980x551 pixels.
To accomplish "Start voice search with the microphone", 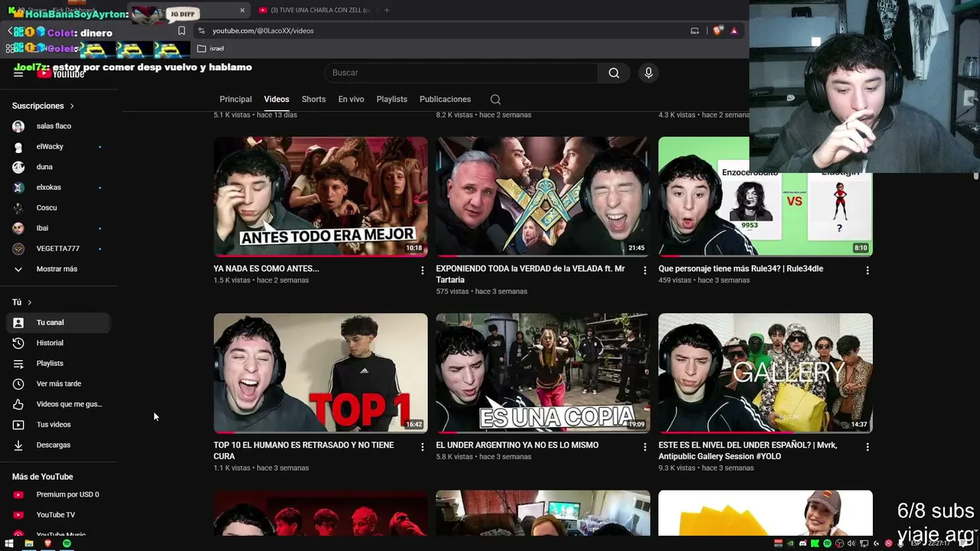I will [x=648, y=73].
